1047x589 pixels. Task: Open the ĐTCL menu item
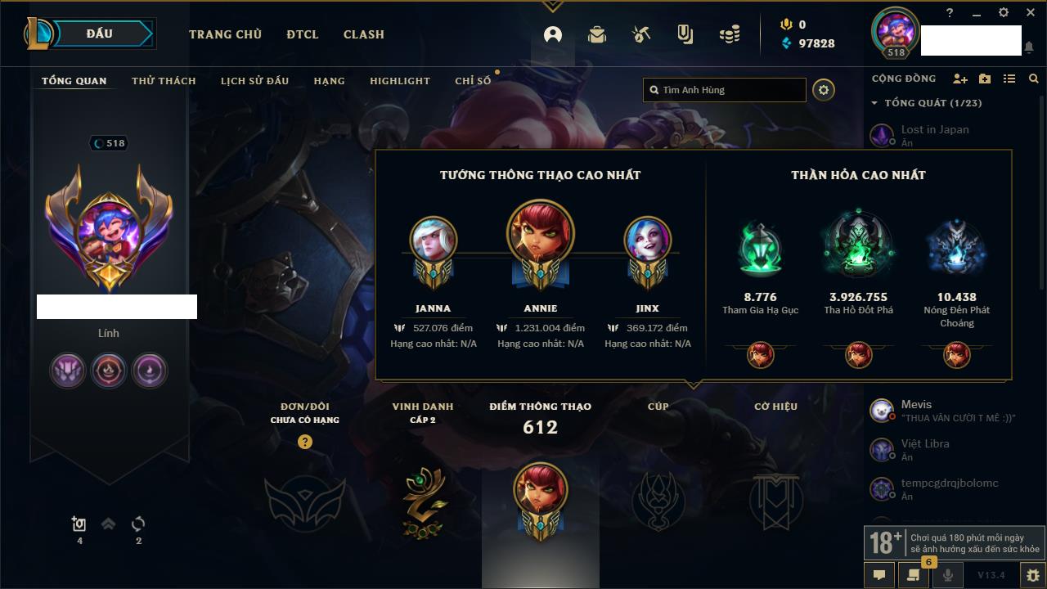coord(303,34)
